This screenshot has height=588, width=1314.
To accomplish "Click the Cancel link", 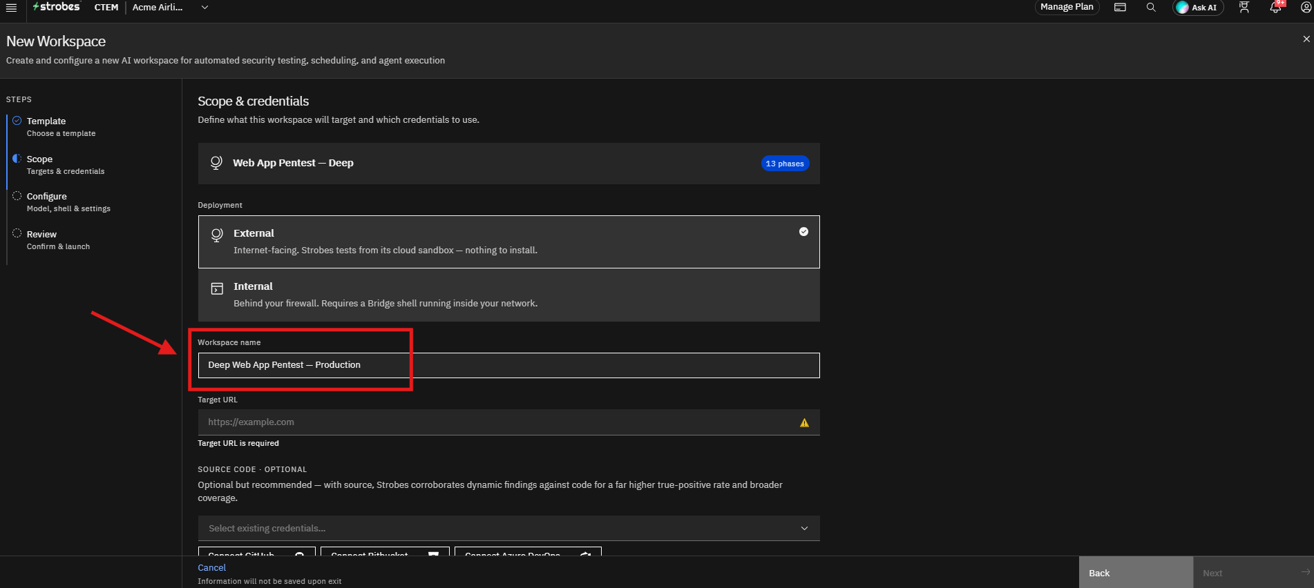I will 211,567.
